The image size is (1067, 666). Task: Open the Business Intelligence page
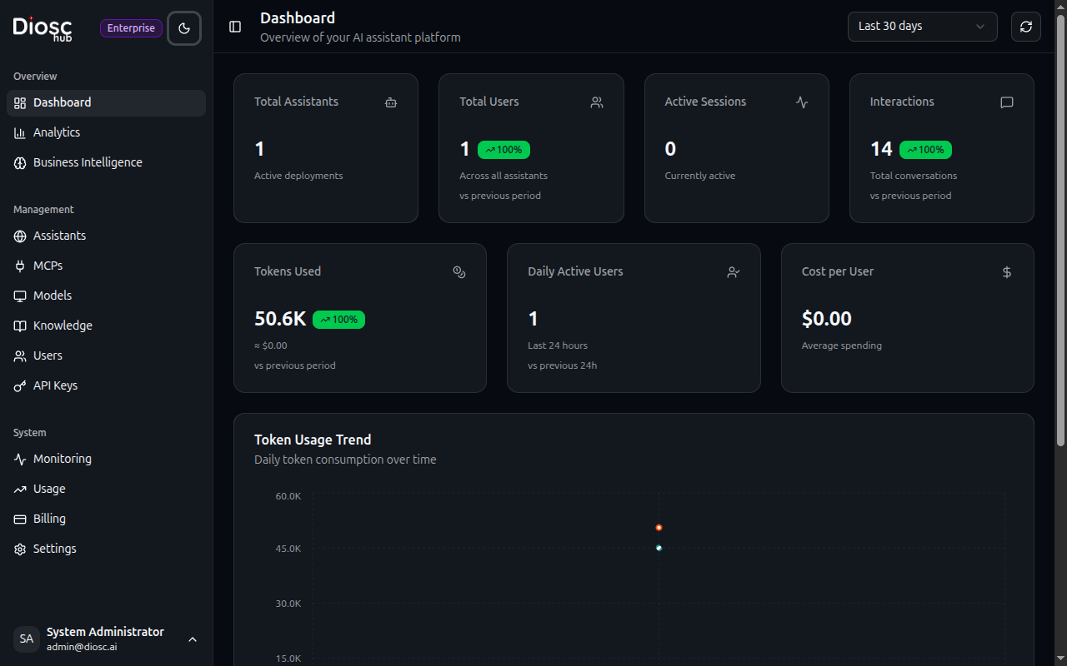click(87, 162)
